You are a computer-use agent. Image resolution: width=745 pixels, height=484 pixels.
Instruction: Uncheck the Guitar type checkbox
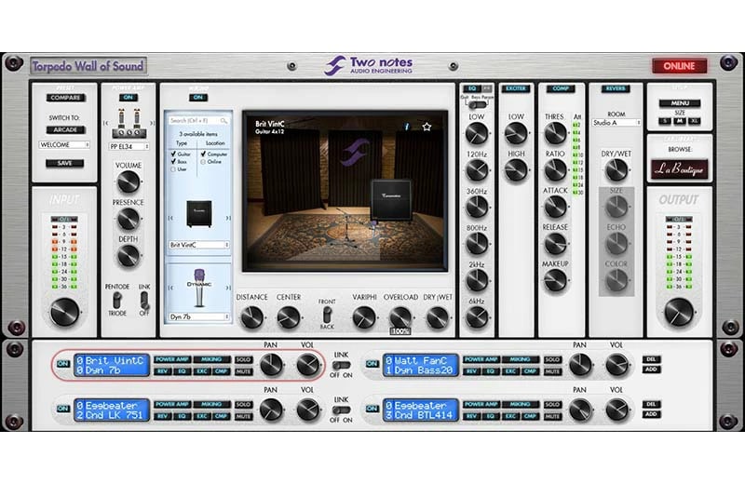[173, 154]
